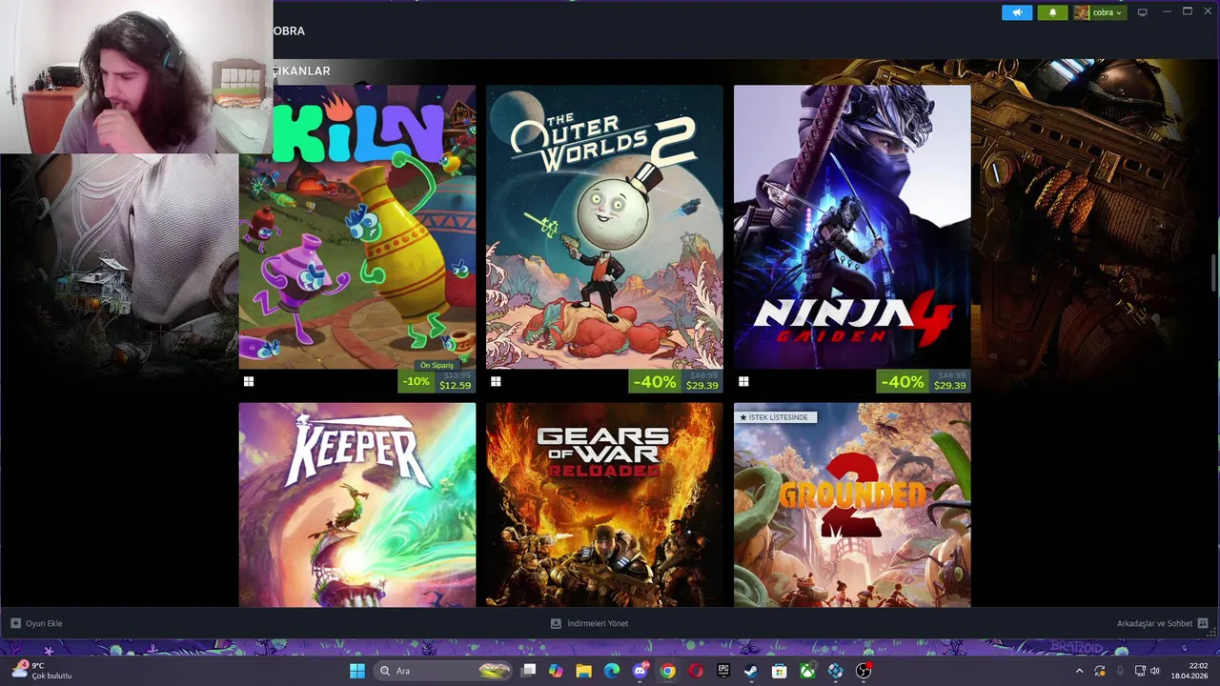Viewport: 1220px width, 686px height.
Task: Click Windows platform icon under Outer Worlds 2
Action: coord(496,381)
